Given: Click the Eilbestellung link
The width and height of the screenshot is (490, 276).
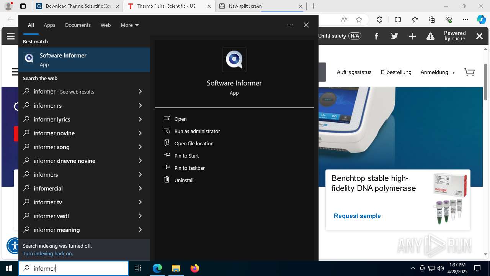Looking at the screenshot, I should (x=396, y=72).
